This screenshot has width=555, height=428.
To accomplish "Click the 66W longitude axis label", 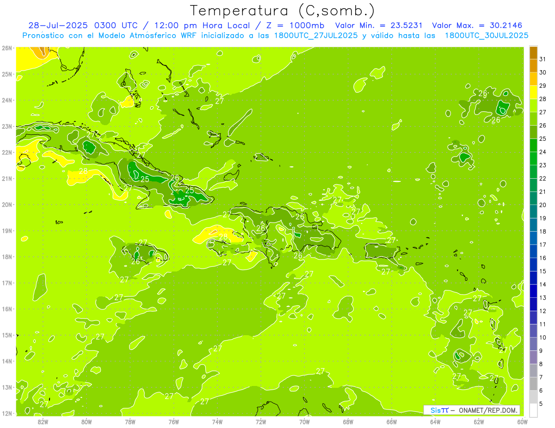I will [x=392, y=422].
